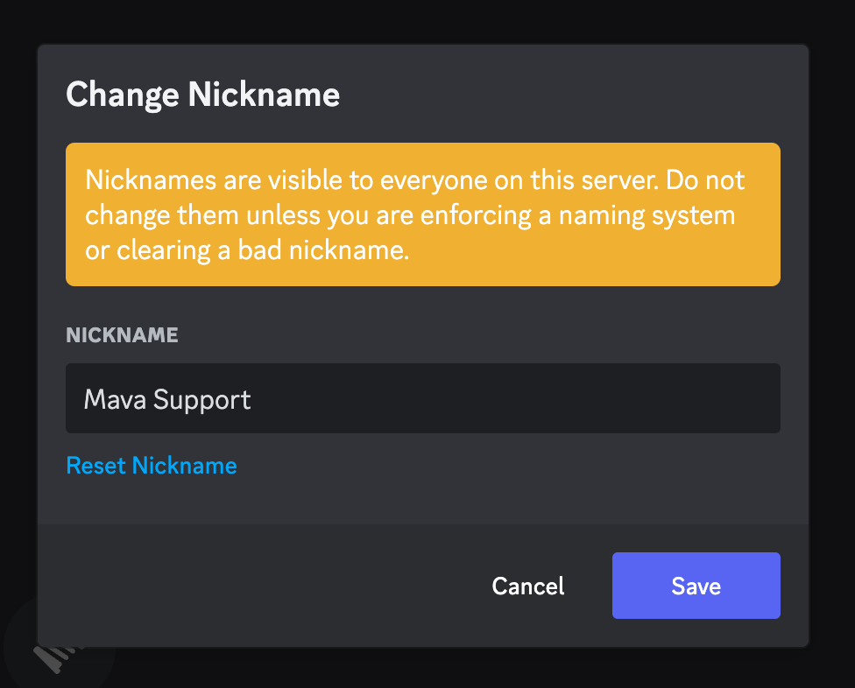Save the new nickname
This screenshot has width=855, height=688.
(x=696, y=586)
